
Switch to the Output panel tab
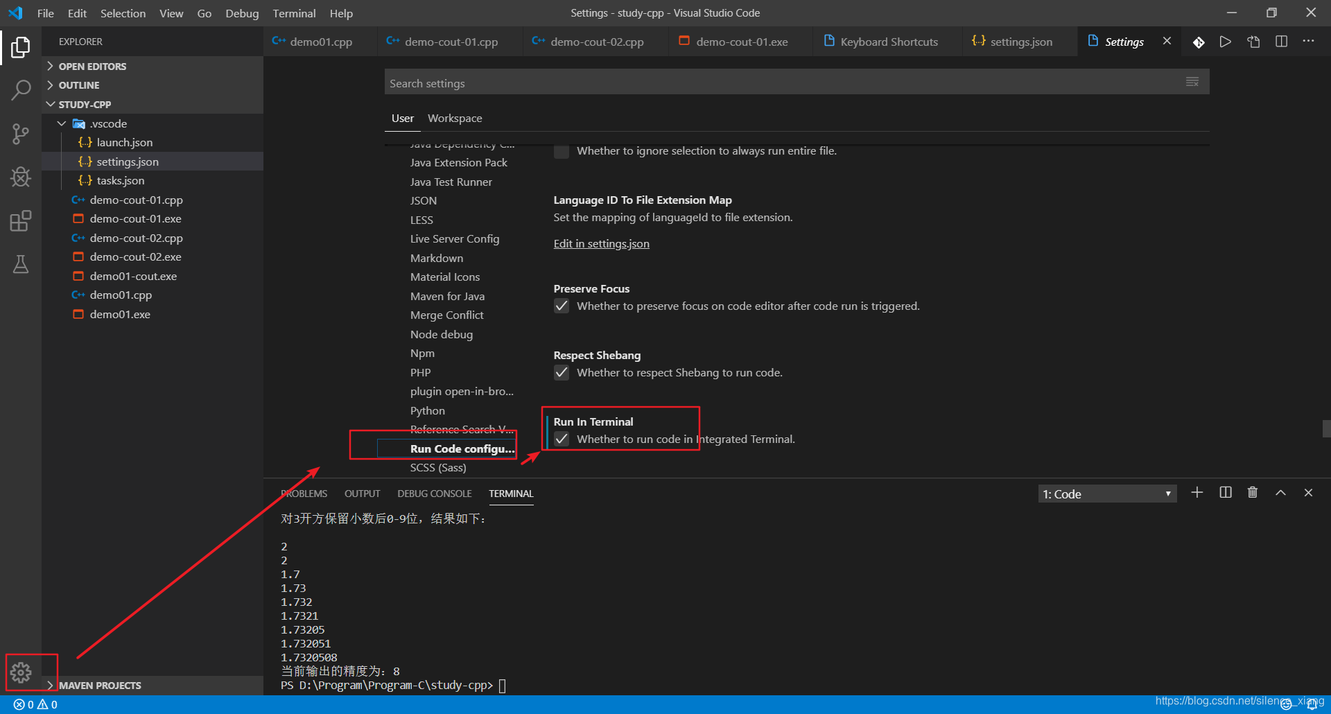pyautogui.click(x=363, y=494)
